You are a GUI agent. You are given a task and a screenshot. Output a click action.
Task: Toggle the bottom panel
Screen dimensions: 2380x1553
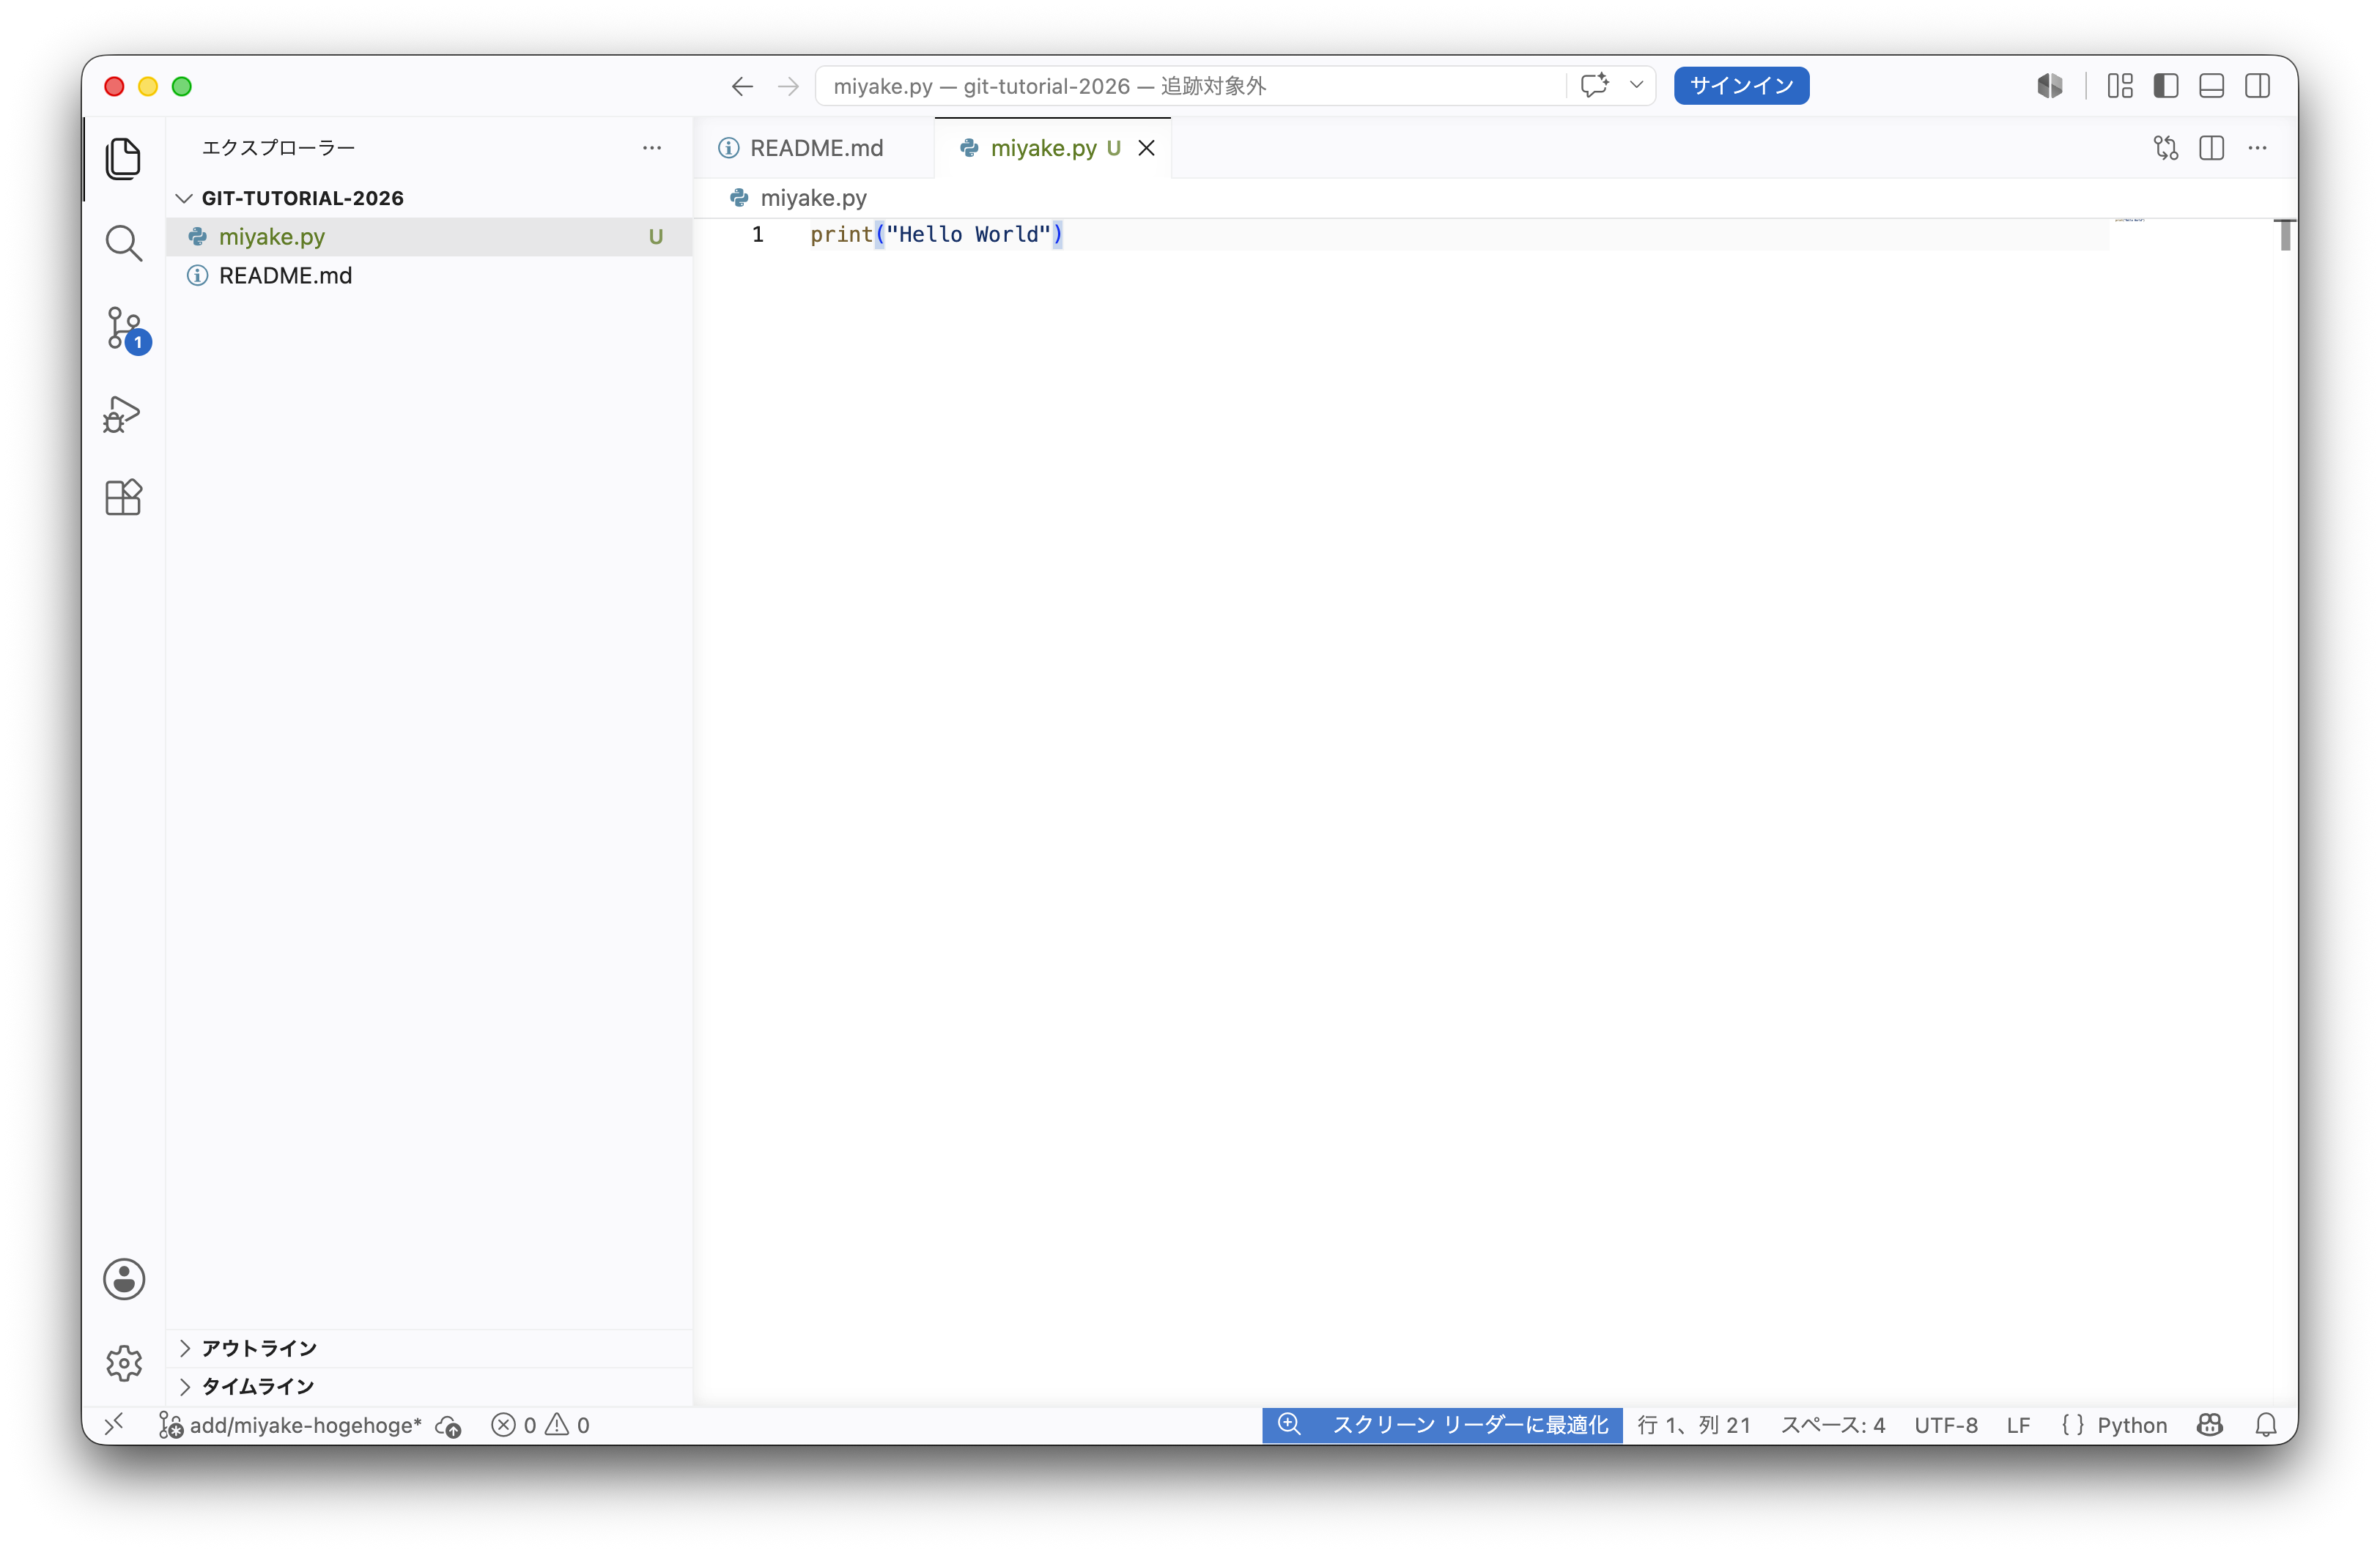2212,86
